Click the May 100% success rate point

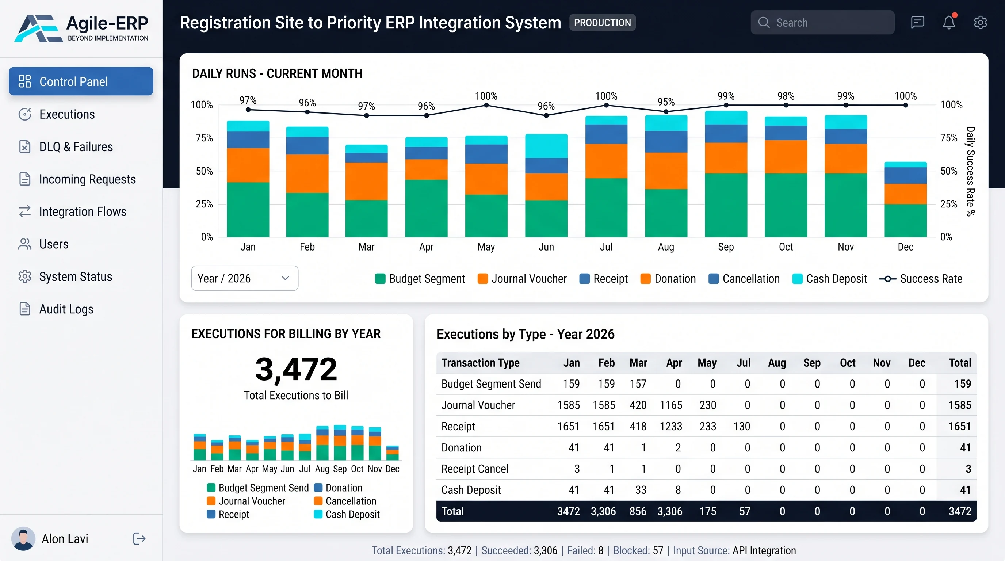click(x=486, y=105)
